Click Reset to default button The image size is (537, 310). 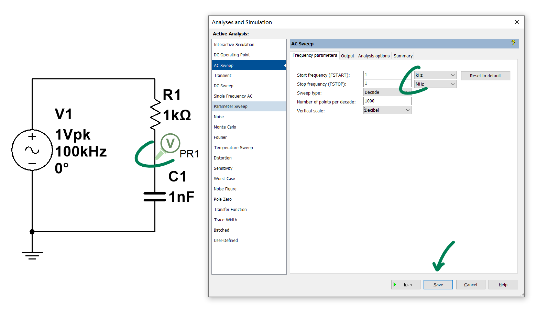tap(485, 76)
